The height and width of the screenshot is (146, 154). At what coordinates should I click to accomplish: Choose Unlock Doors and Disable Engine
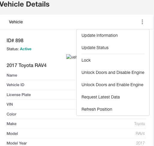[113, 72]
